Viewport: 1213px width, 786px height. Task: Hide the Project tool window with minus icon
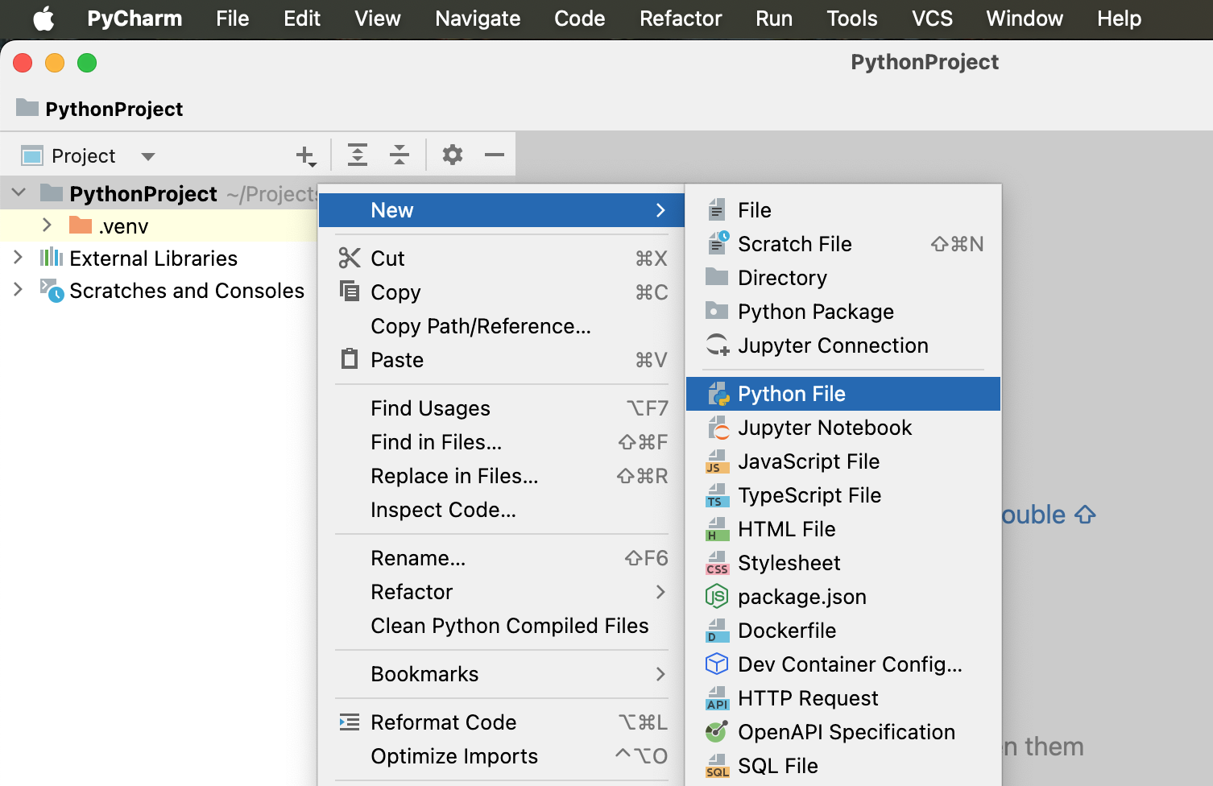[495, 155]
